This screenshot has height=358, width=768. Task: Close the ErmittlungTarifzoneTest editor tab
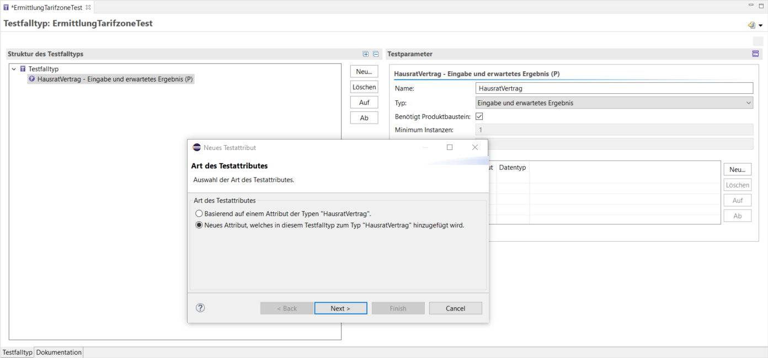[x=88, y=7]
